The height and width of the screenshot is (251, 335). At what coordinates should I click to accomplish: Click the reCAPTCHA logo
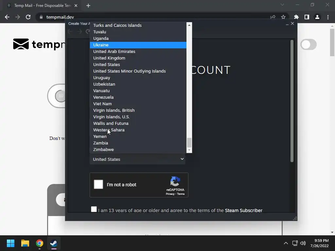pyautogui.click(x=175, y=181)
